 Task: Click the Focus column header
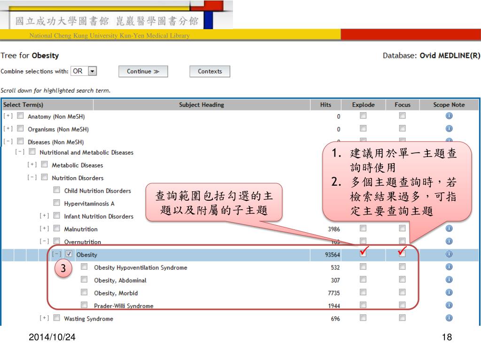click(403, 105)
